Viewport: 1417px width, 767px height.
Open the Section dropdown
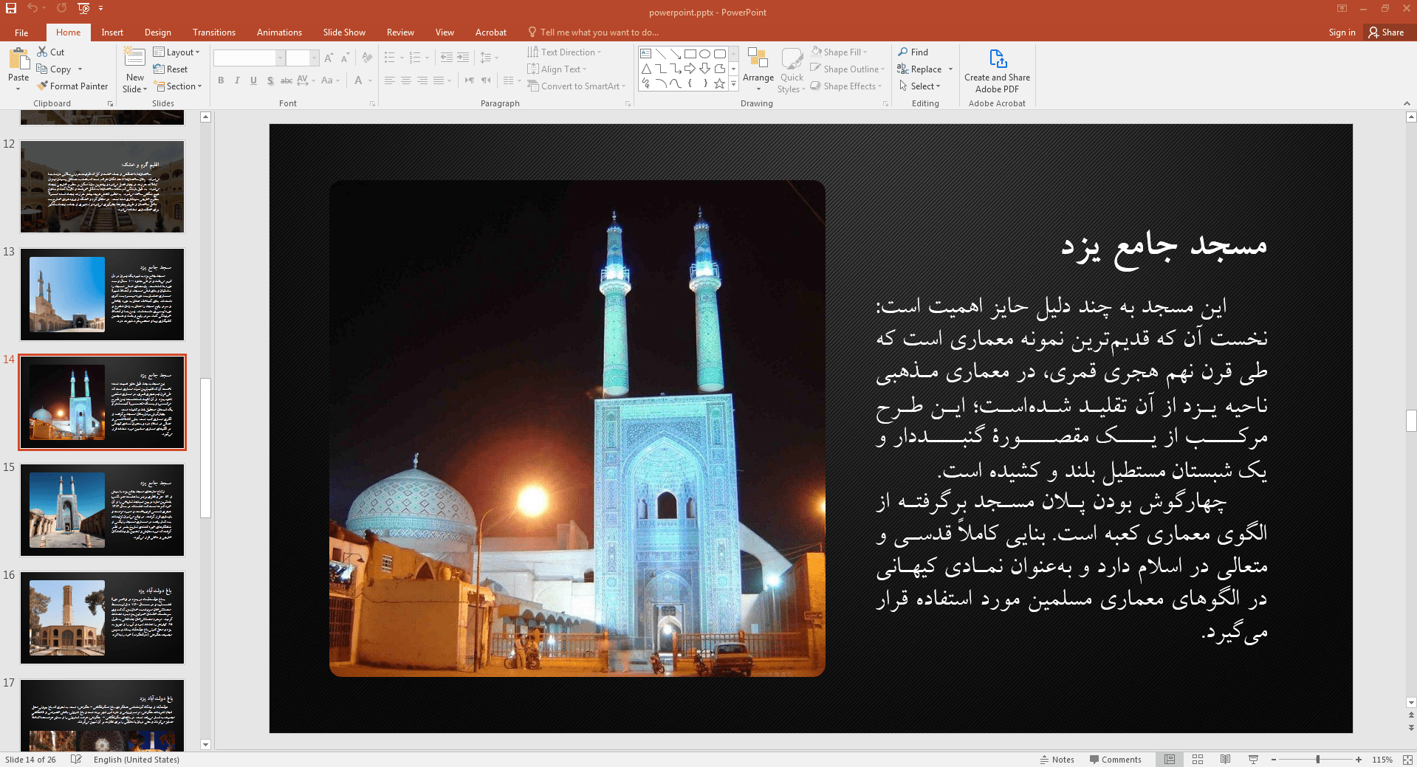click(178, 86)
